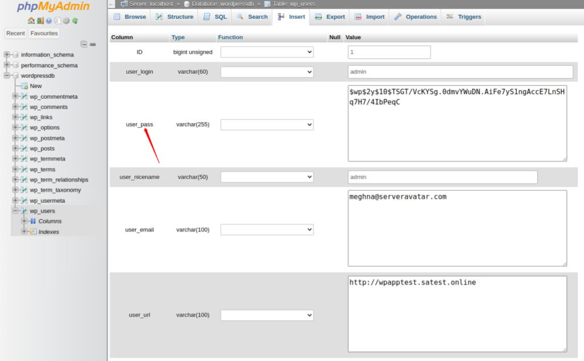Click Database: wordpressdb breadcrumb link
The width and height of the screenshot is (584, 361).
[223, 4]
